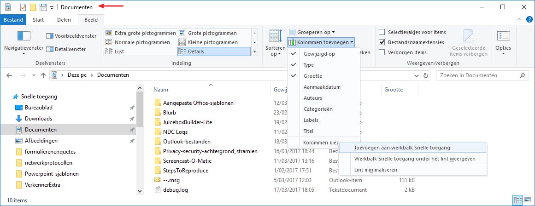This screenshot has width=535, height=206.
Task: Expand the Groeperen op dropdown
Action: [x=312, y=32]
